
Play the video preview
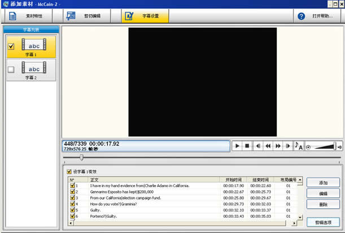point(237,146)
